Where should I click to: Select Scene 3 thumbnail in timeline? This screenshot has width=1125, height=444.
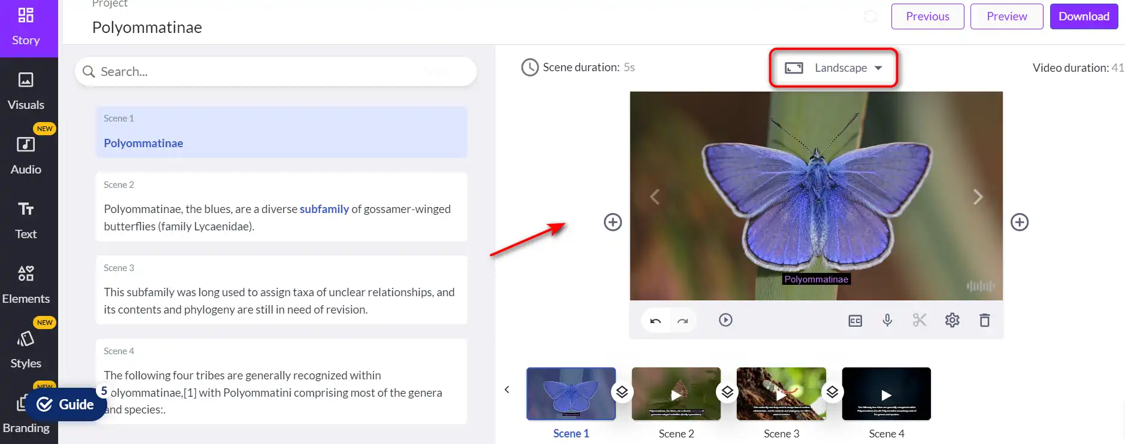pos(781,394)
